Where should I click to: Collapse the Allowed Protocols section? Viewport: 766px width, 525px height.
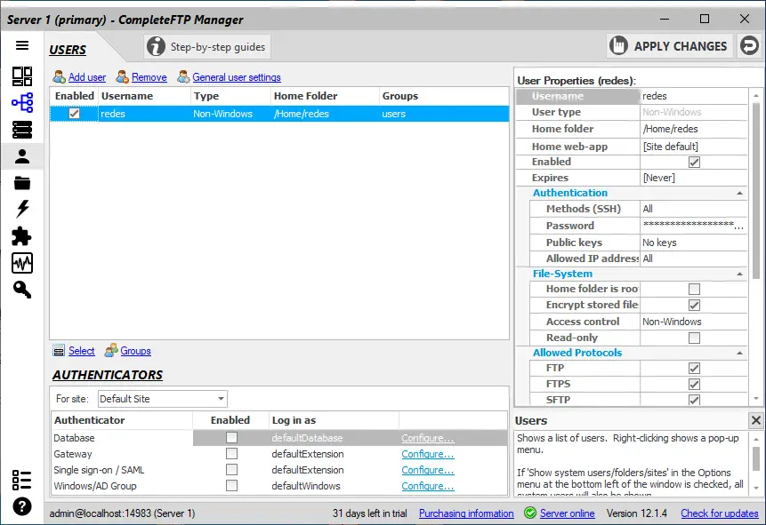tap(740, 353)
